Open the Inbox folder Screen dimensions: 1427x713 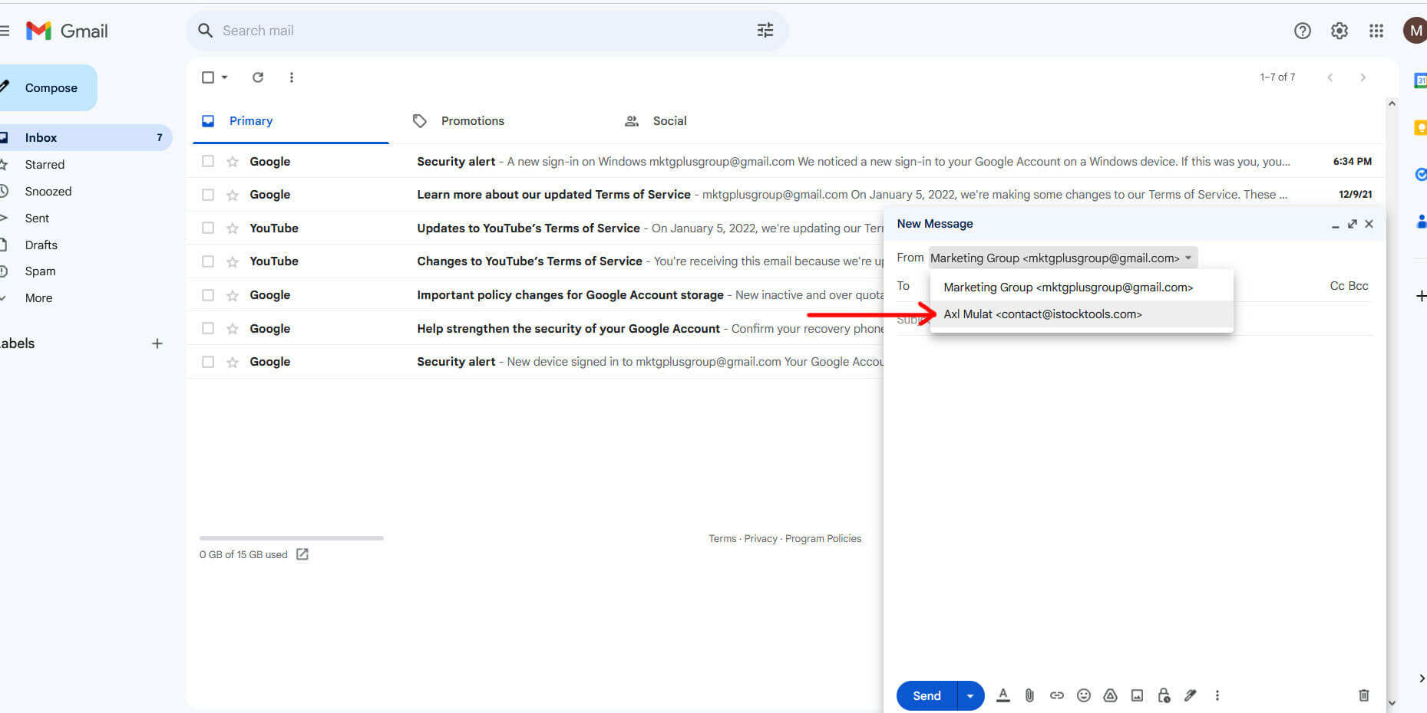point(84,138)
